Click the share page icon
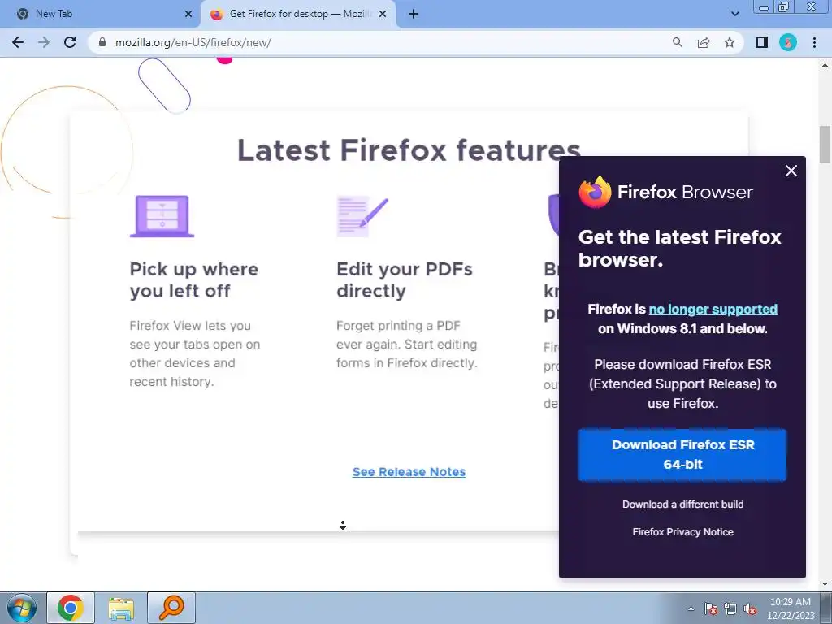The width and height of the screenshot is (832, 624). (x=704, y=42)
